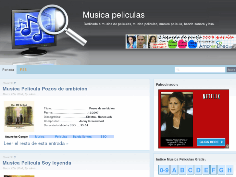
Task: Click the search field magnifier icon
Action: tap(178, 70)
